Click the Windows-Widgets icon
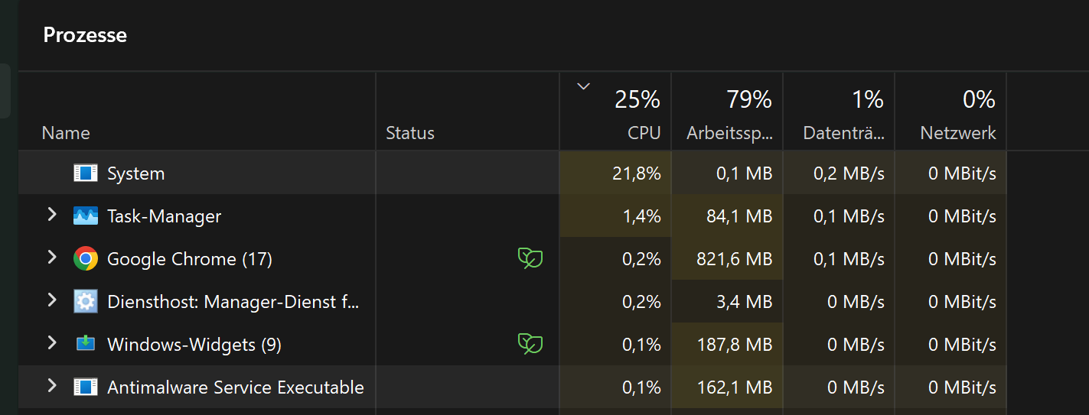The width and height of the screenshot is (1089, 415). point(86,345)
